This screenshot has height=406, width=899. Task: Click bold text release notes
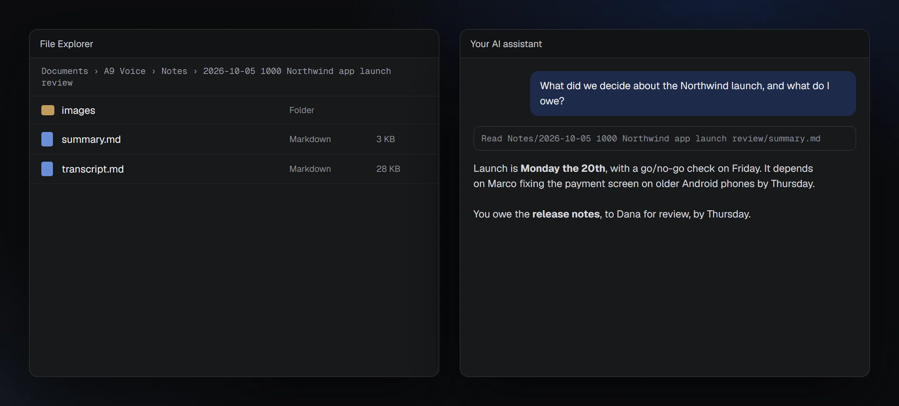pyautogui.click(x=566, y=214)
